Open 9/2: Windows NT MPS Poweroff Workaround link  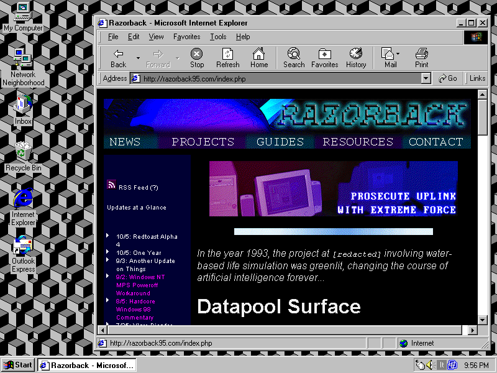tap(140, 285)
